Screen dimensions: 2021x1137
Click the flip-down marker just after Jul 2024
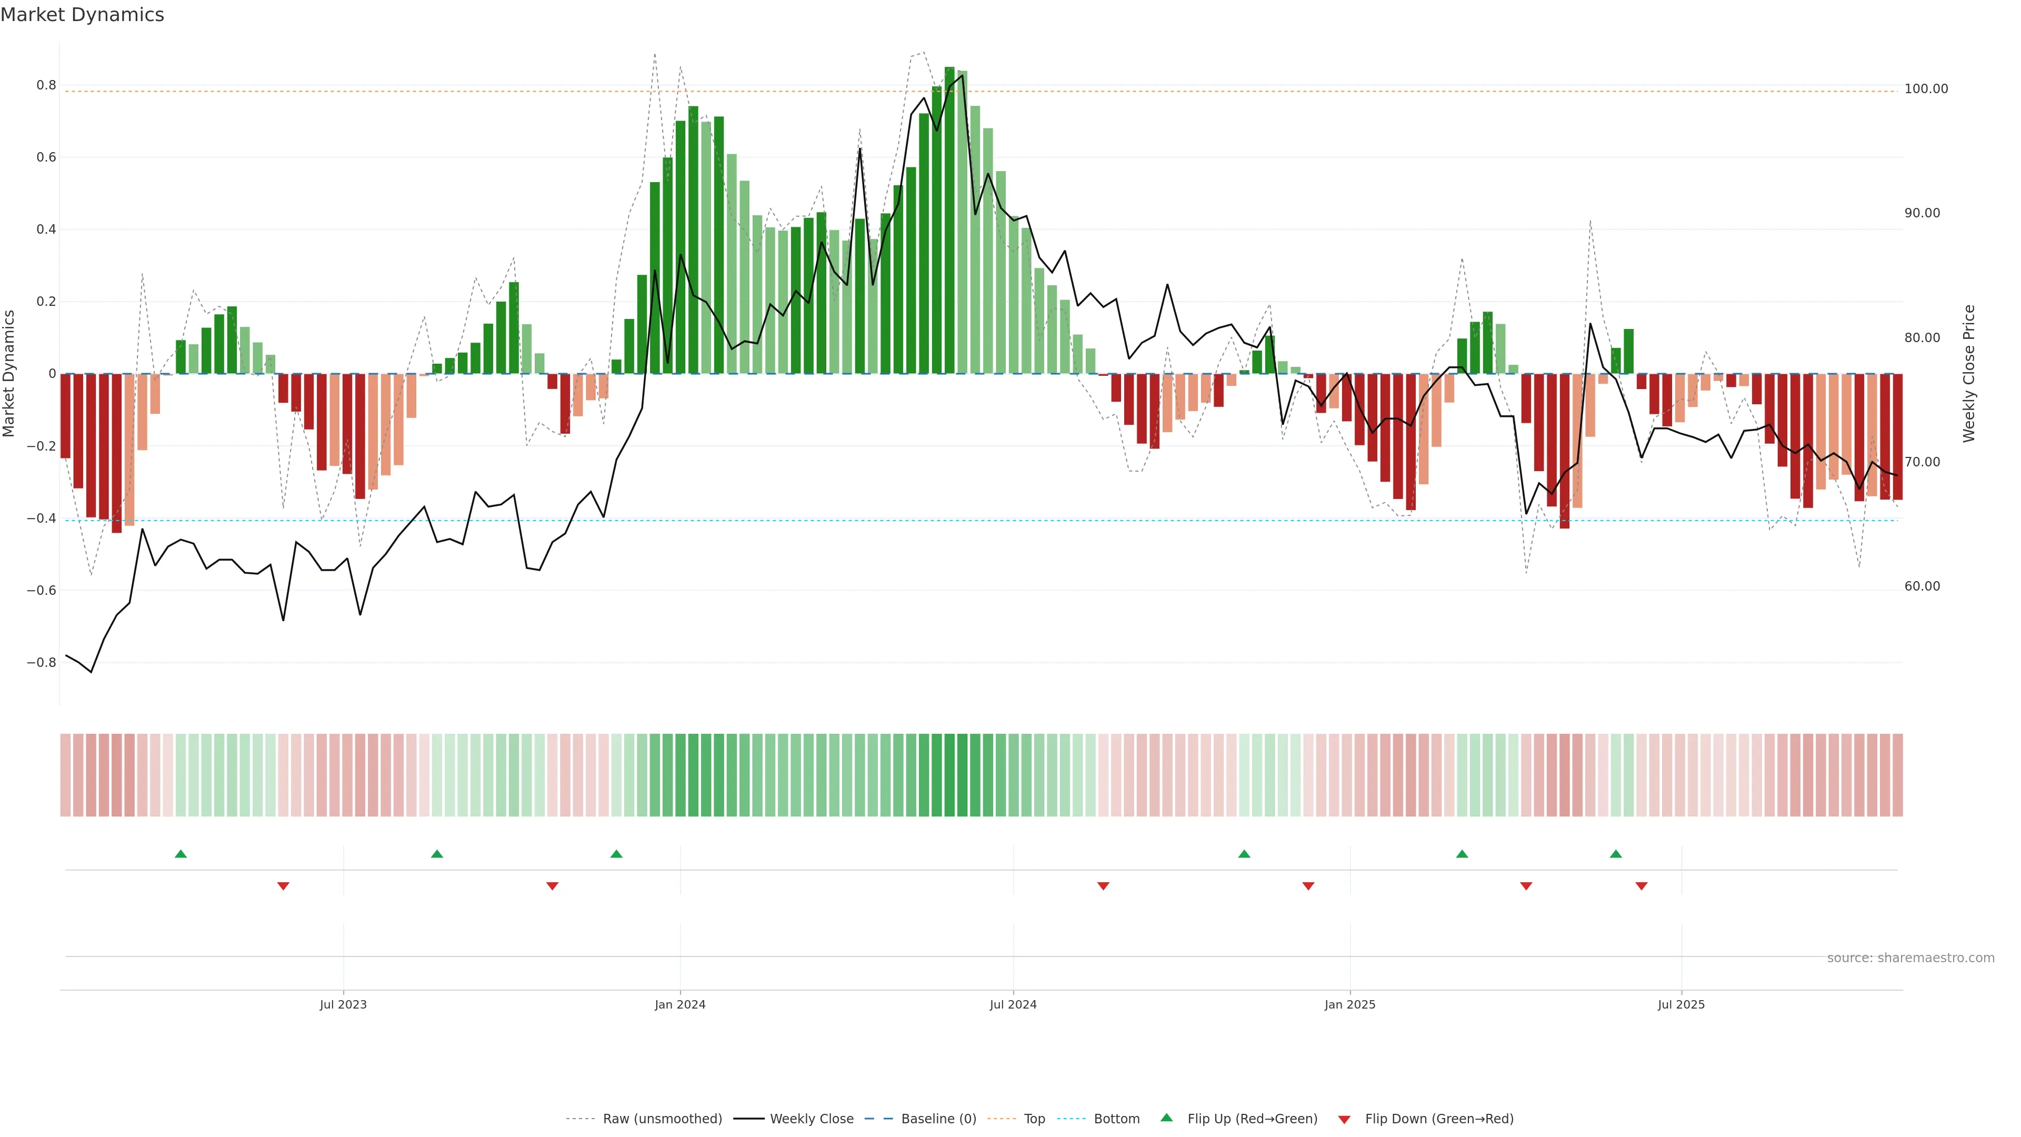click(x=1103, y=886)
